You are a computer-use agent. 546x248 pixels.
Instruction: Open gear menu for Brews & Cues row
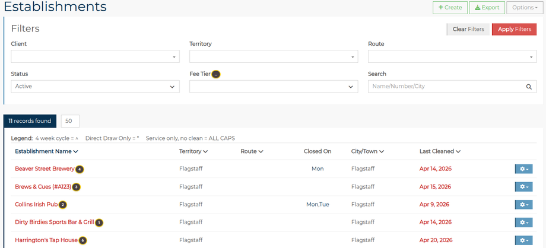coord(523,187)
